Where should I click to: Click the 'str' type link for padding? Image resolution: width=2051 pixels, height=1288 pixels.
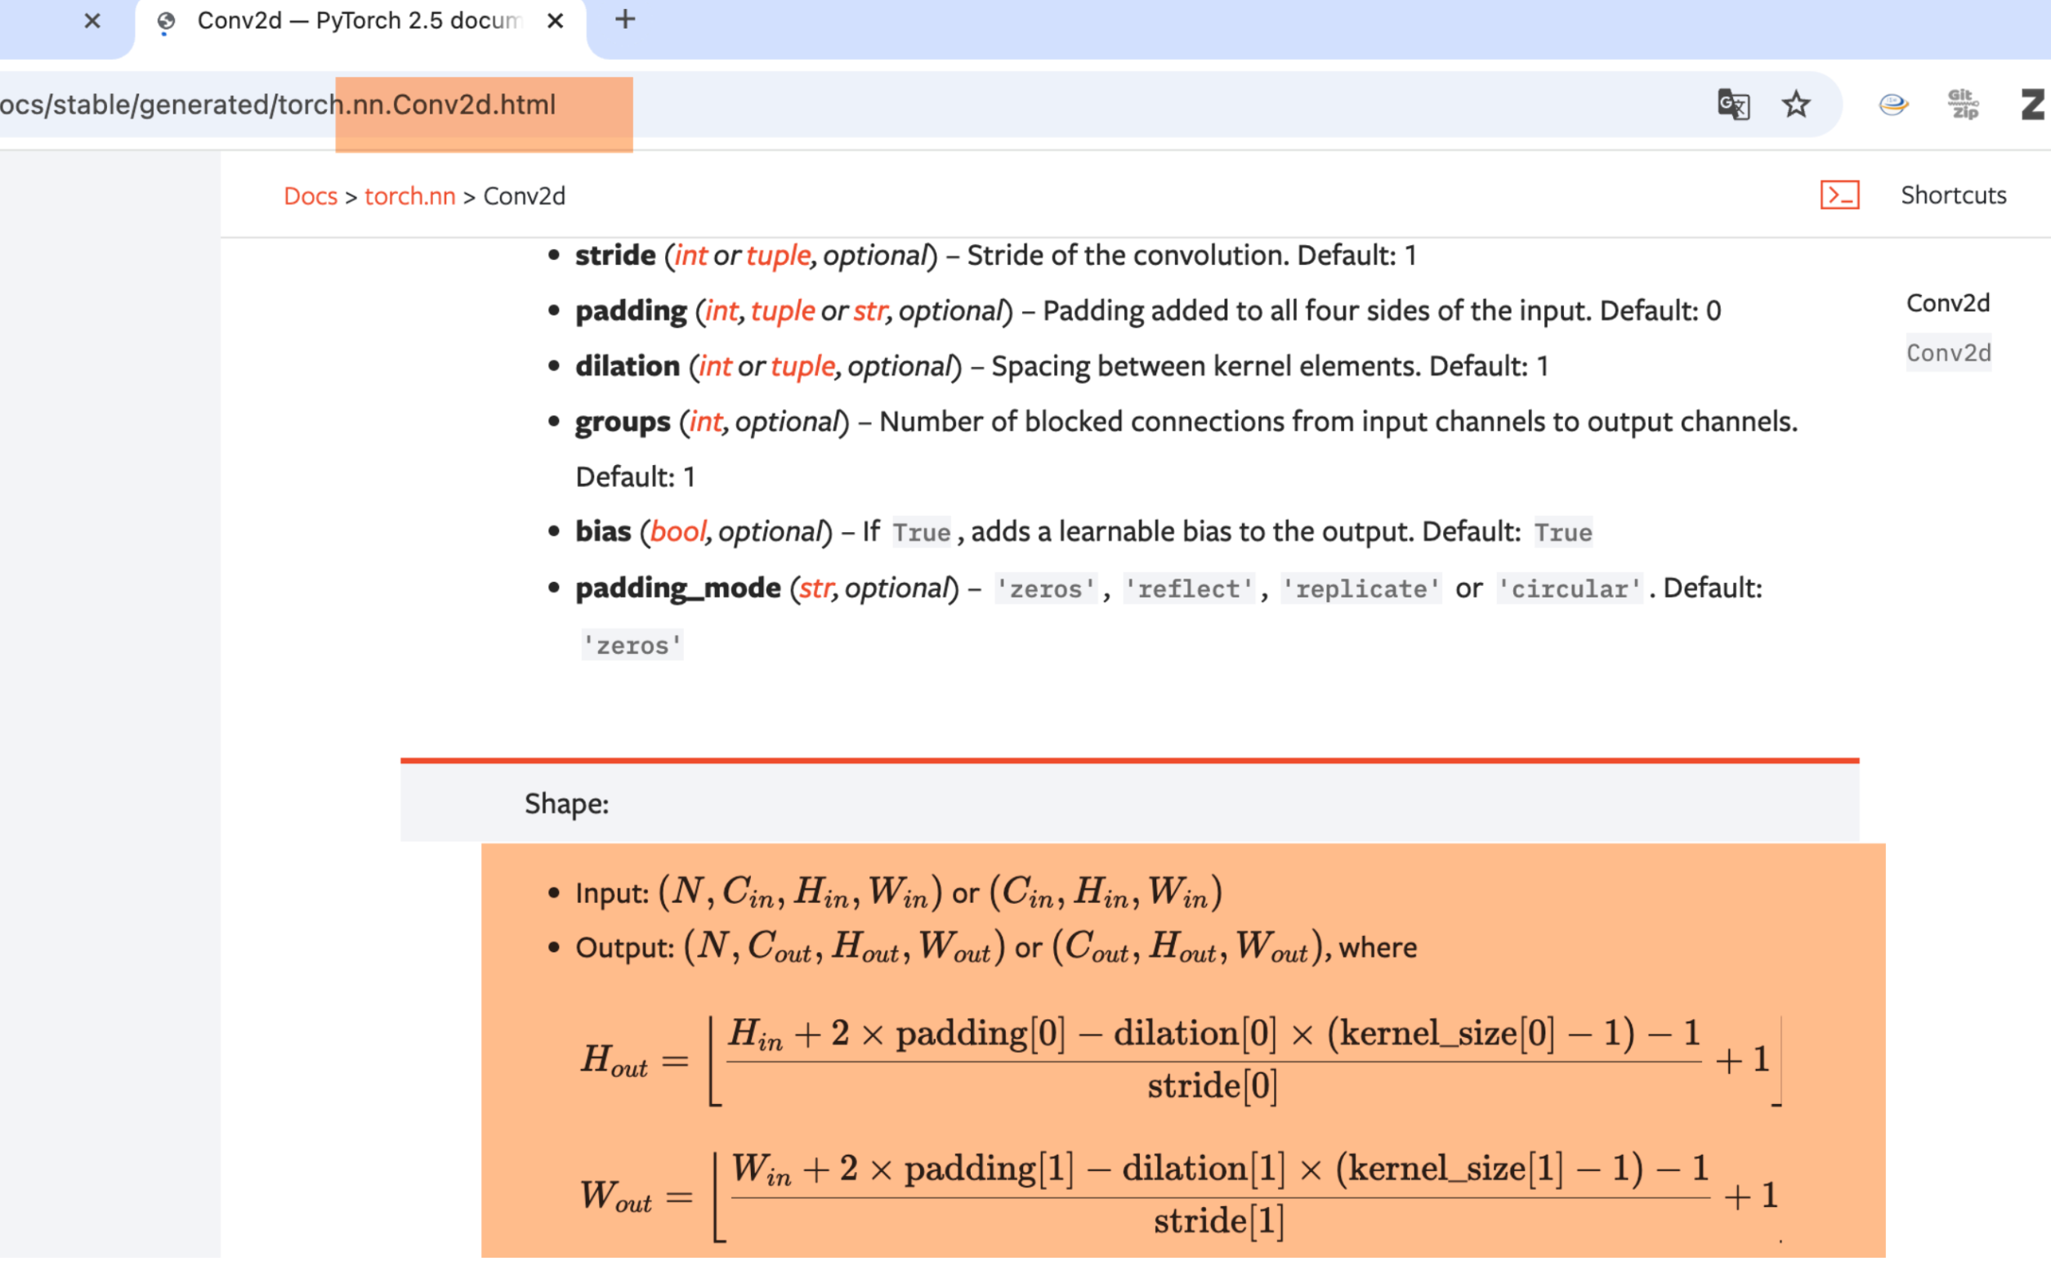[x=869, y=311]
